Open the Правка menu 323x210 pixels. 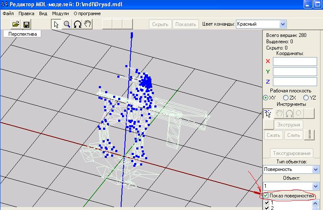pyautogui.click(x=26, y=13)
